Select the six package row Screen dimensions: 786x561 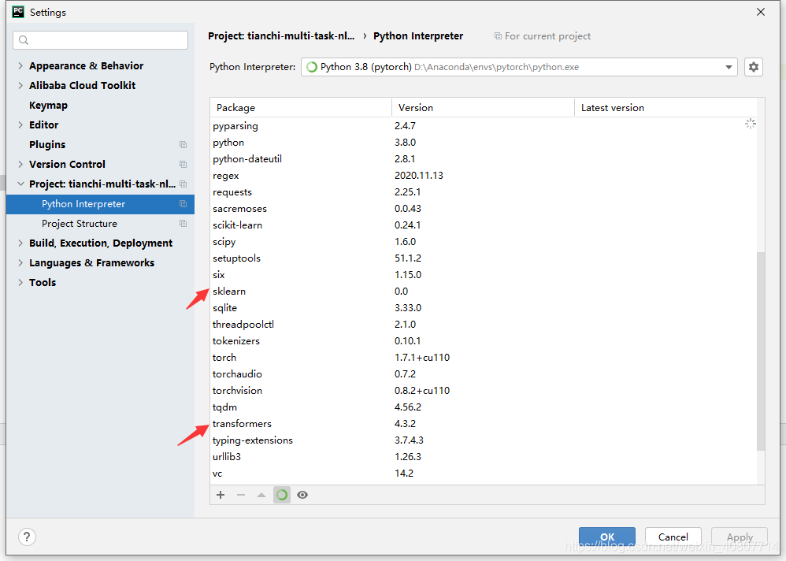[x=484, y=275]
